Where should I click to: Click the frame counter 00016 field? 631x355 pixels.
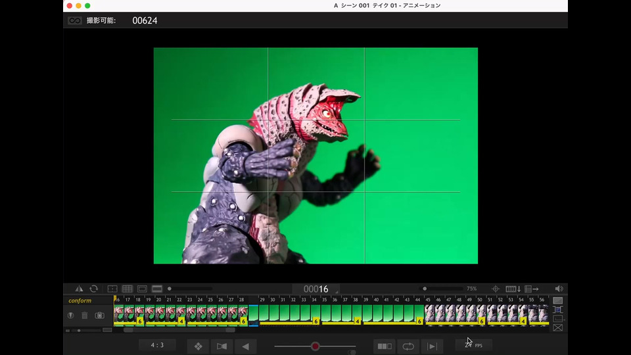316,289
